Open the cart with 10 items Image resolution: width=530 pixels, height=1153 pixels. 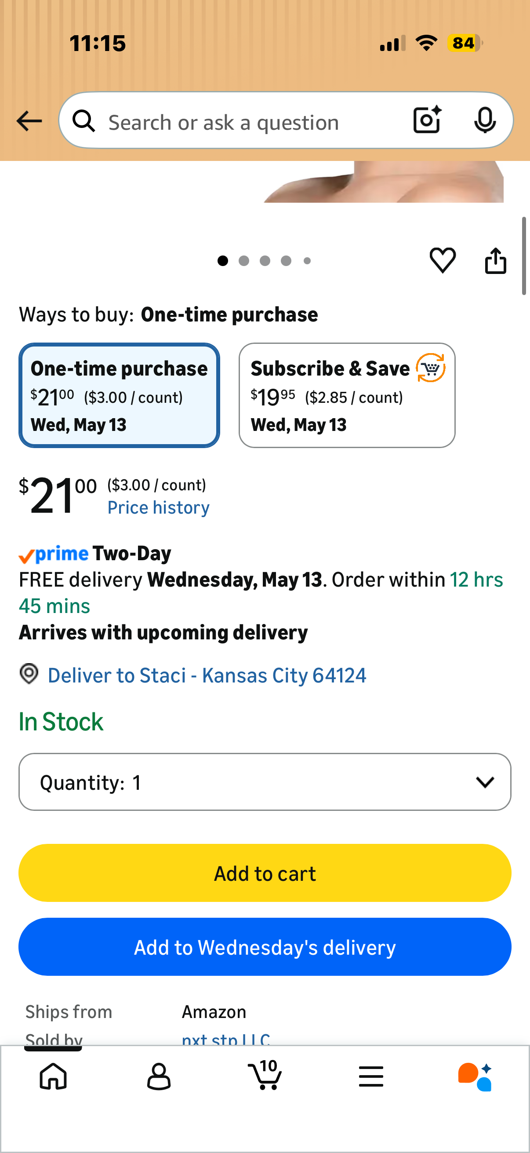coord(265,1074)
